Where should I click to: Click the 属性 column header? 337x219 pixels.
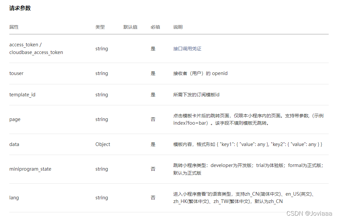tap(14, 27)
